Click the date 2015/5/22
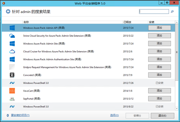 pos(128,36)
